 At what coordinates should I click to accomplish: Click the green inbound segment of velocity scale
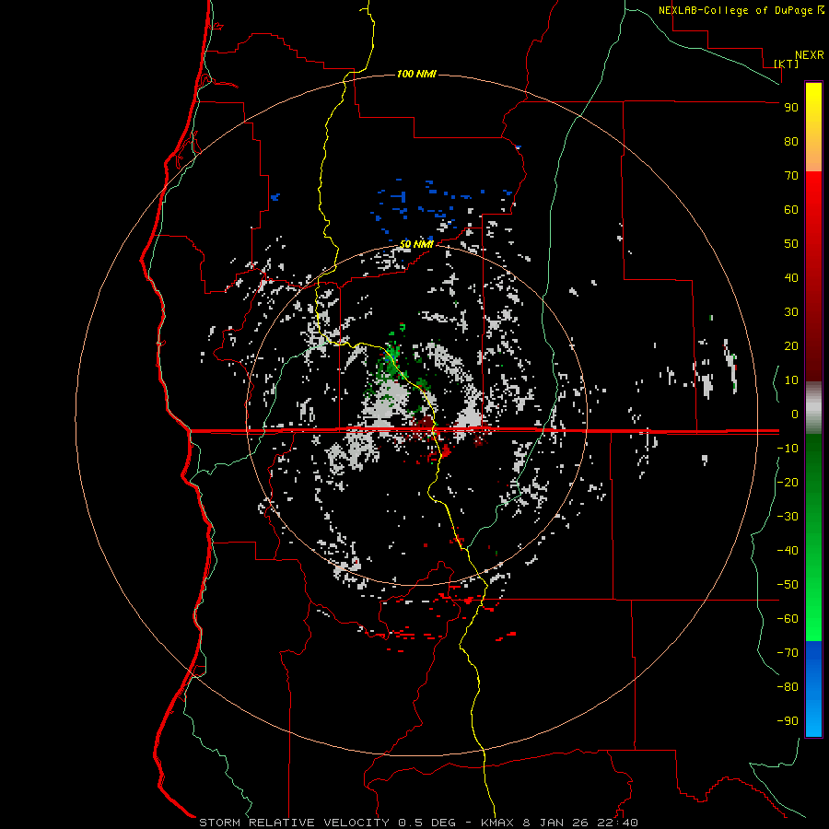click(813, 537)
